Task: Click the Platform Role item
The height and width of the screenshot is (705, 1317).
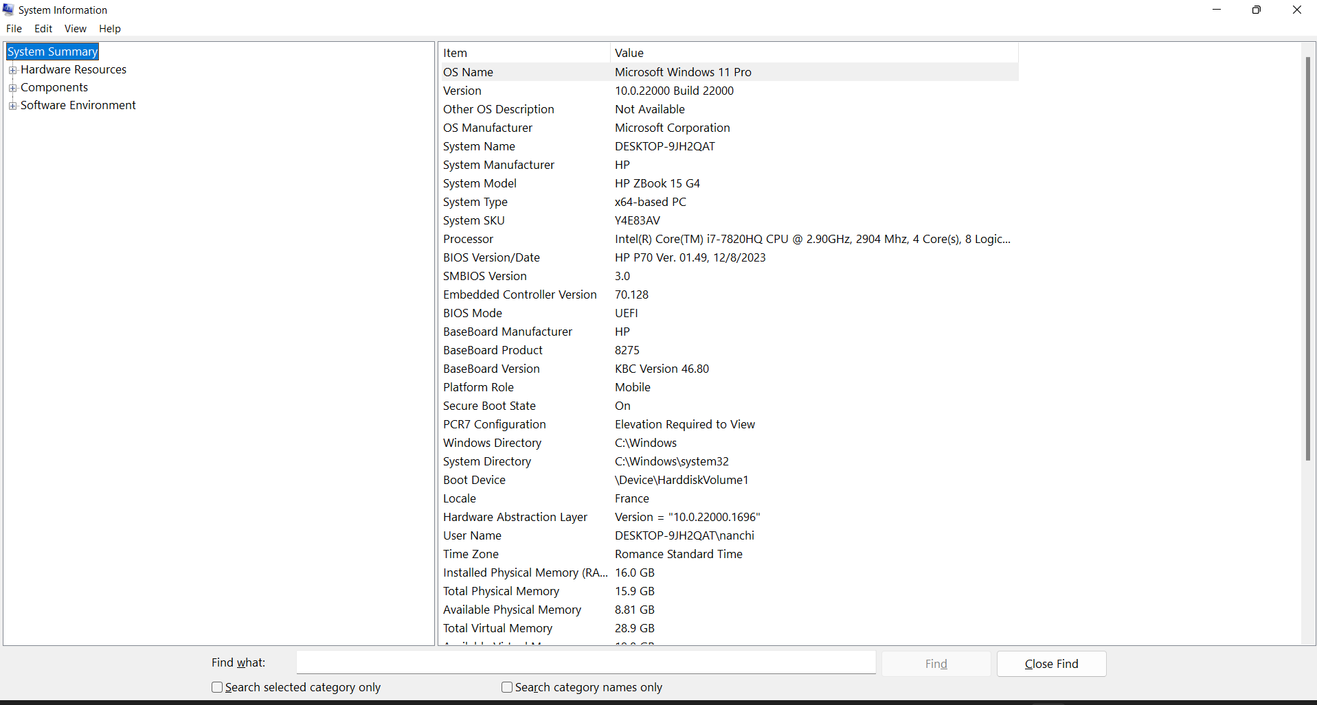Action: pos(478,387)
